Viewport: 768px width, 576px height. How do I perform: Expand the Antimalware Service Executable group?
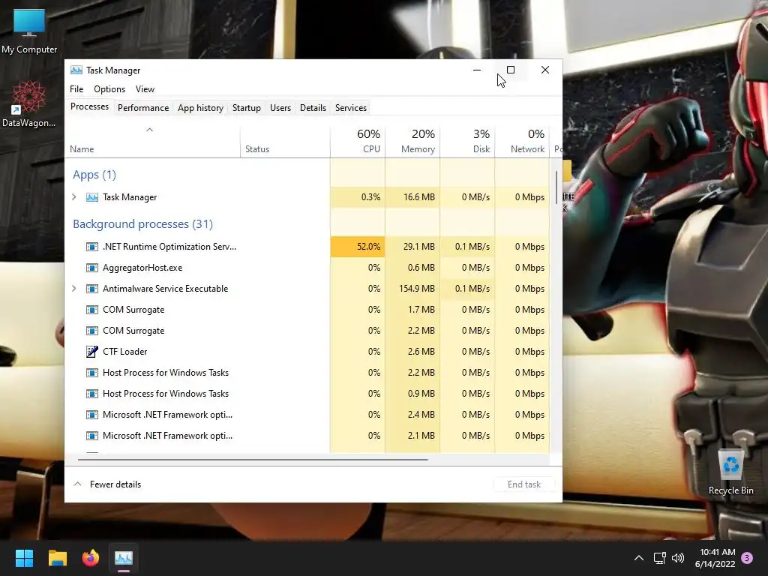click(74, 289)
